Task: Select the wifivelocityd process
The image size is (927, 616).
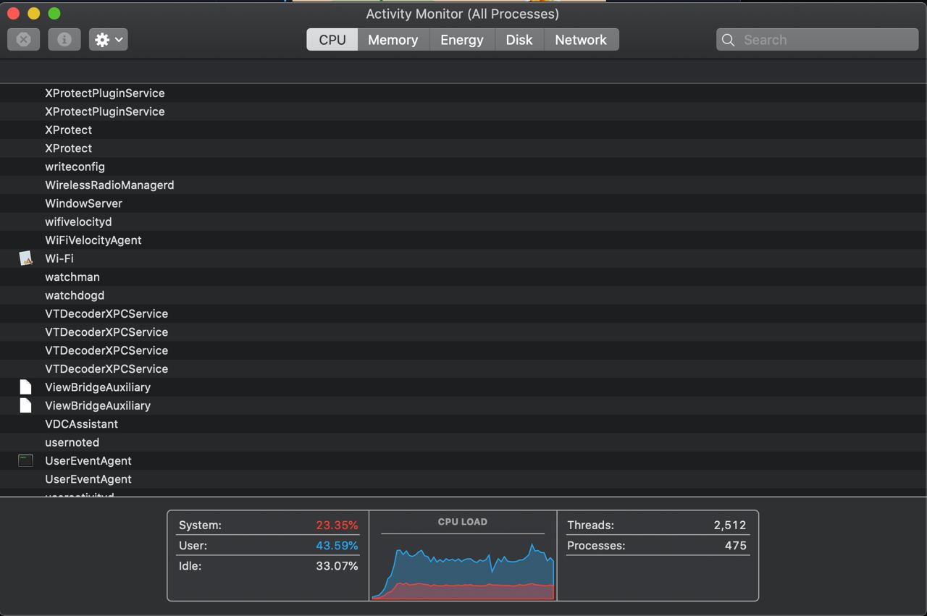Action: pyautogui.click(x=463, y=221)
